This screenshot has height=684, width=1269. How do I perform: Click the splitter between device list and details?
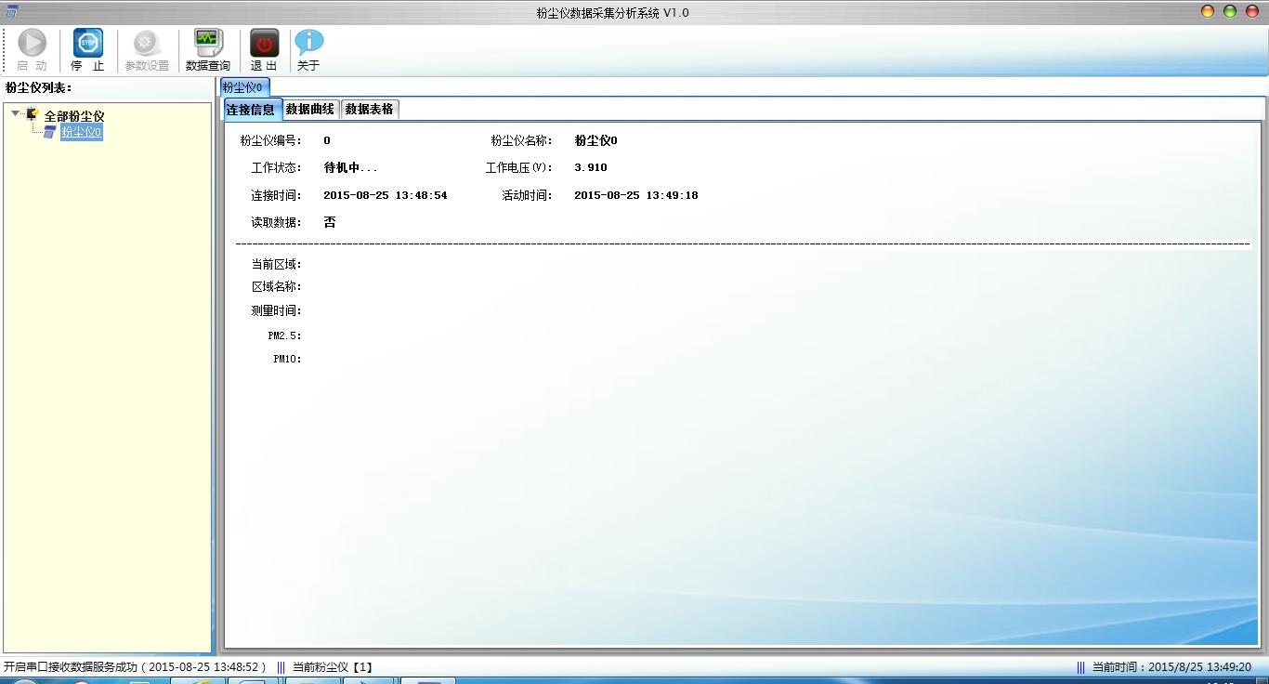coord(216,372)
